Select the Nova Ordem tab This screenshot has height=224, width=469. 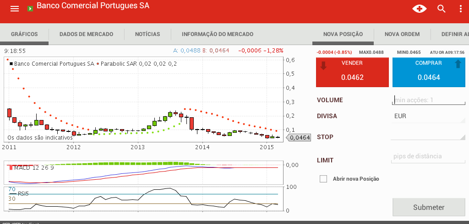[402, 34]
